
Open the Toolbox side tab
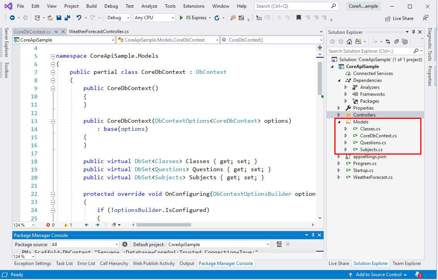7,70
